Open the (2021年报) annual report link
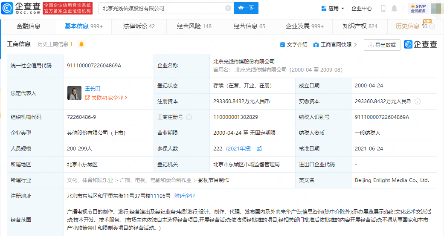444x237 pixels. click(x=239, y=149)
